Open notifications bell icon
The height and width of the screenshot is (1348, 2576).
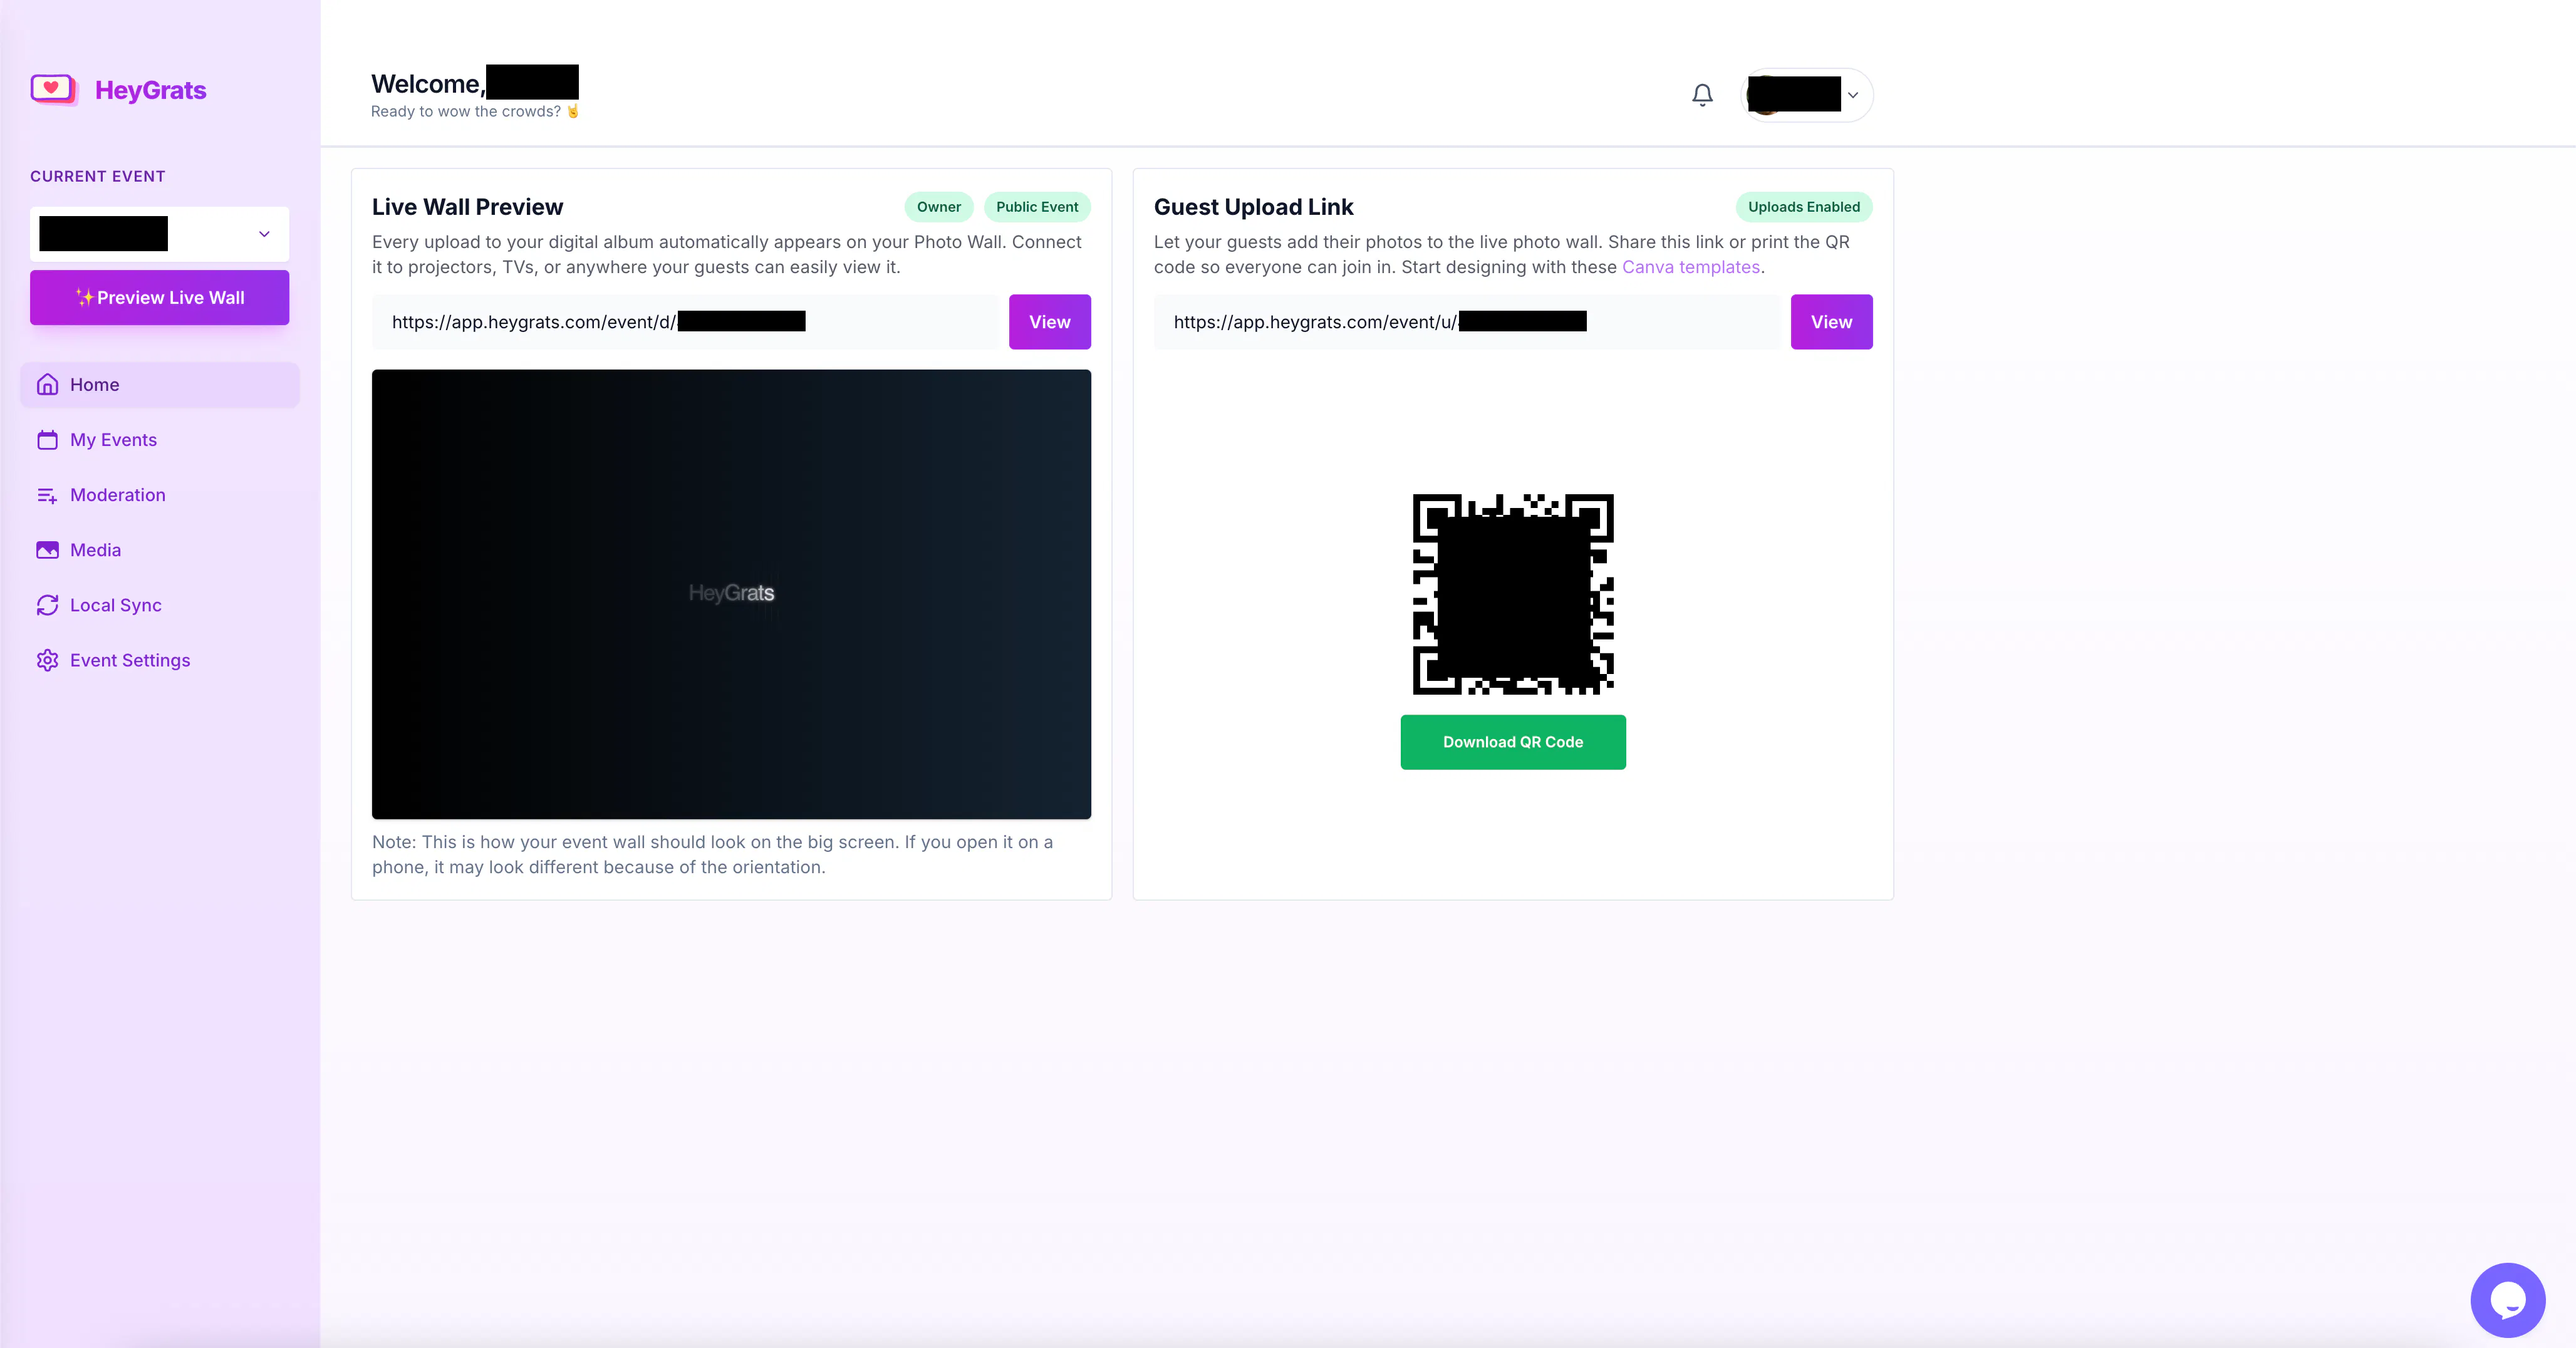[1702, 95]
